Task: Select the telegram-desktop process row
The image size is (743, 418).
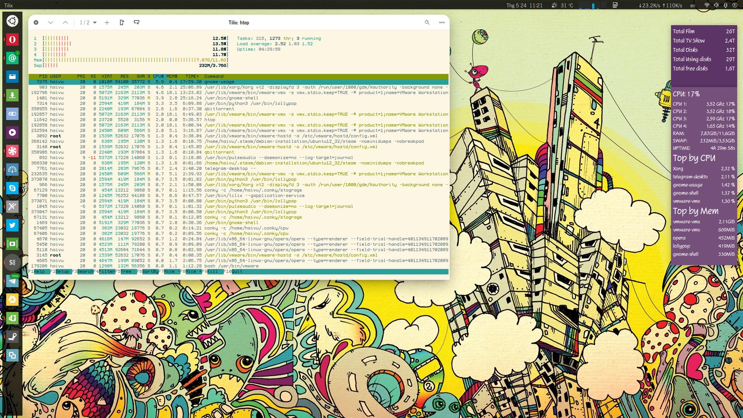Action: pos(238,169)
